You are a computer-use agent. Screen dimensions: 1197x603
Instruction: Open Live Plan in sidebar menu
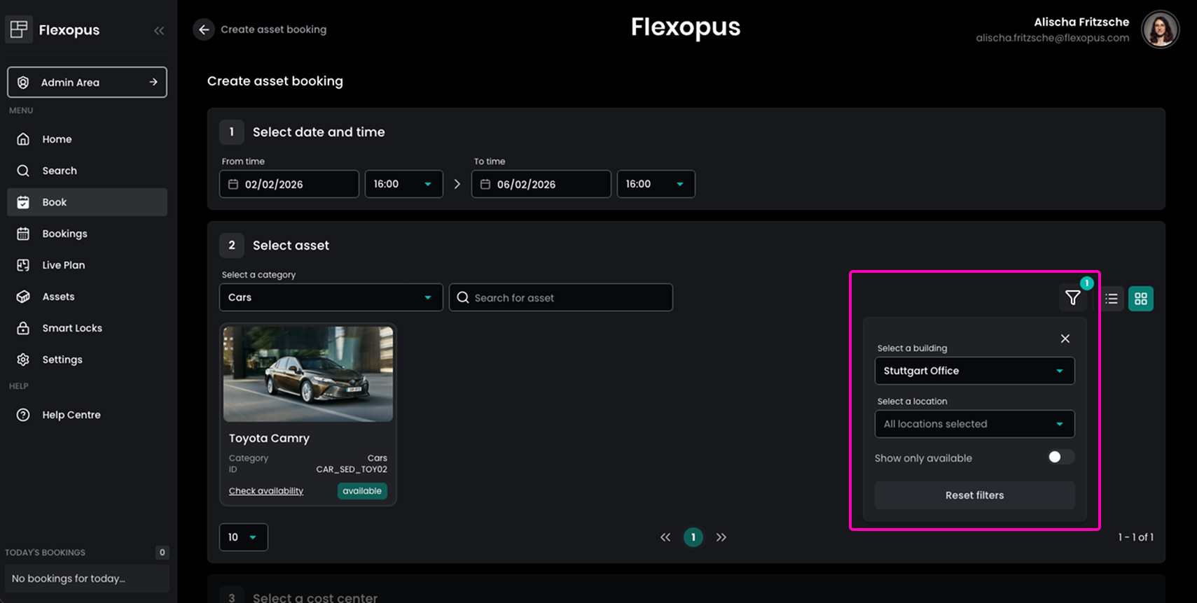[x=63, y=265]
